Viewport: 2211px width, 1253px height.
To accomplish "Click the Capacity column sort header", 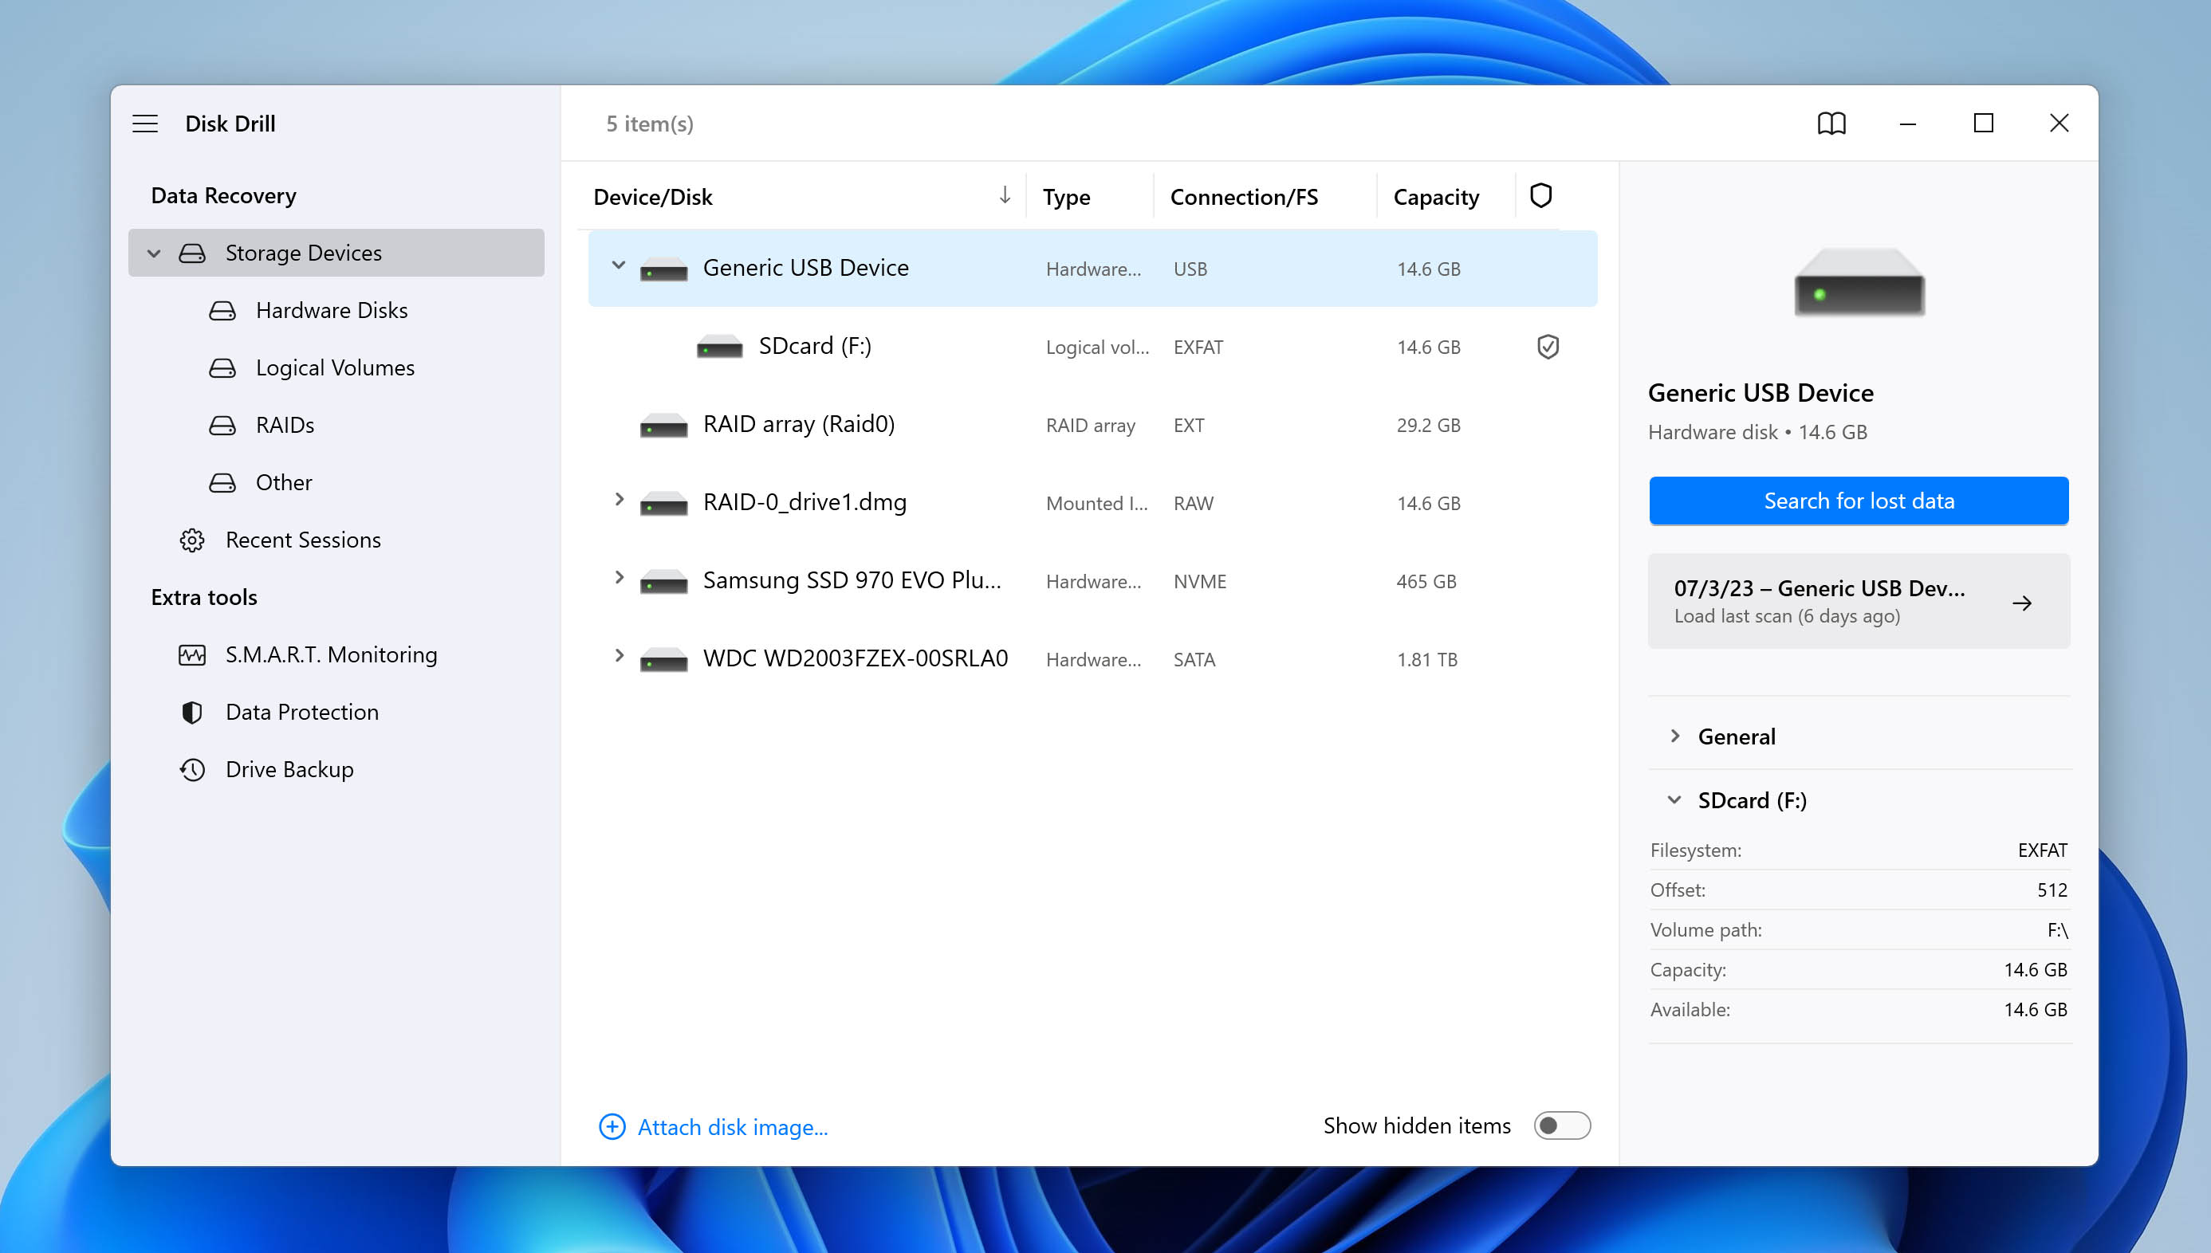I will (x=1437, y=194).
